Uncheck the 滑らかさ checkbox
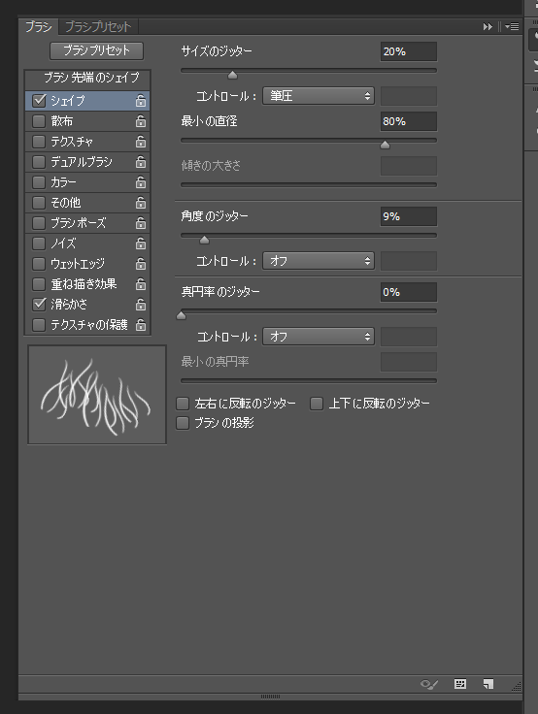The width and height of the screenshot is (538, 714). point(39,305)
